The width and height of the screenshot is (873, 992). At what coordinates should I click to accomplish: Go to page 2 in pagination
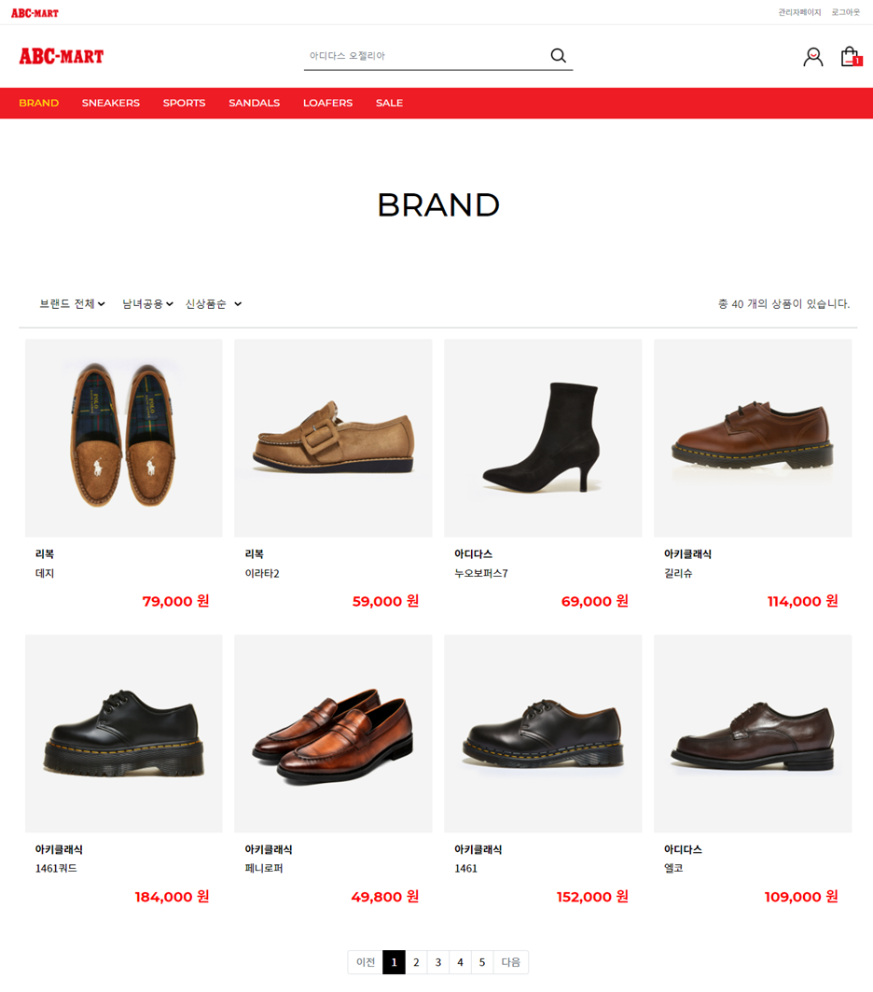pyautogui.click(x=416, y=962)
